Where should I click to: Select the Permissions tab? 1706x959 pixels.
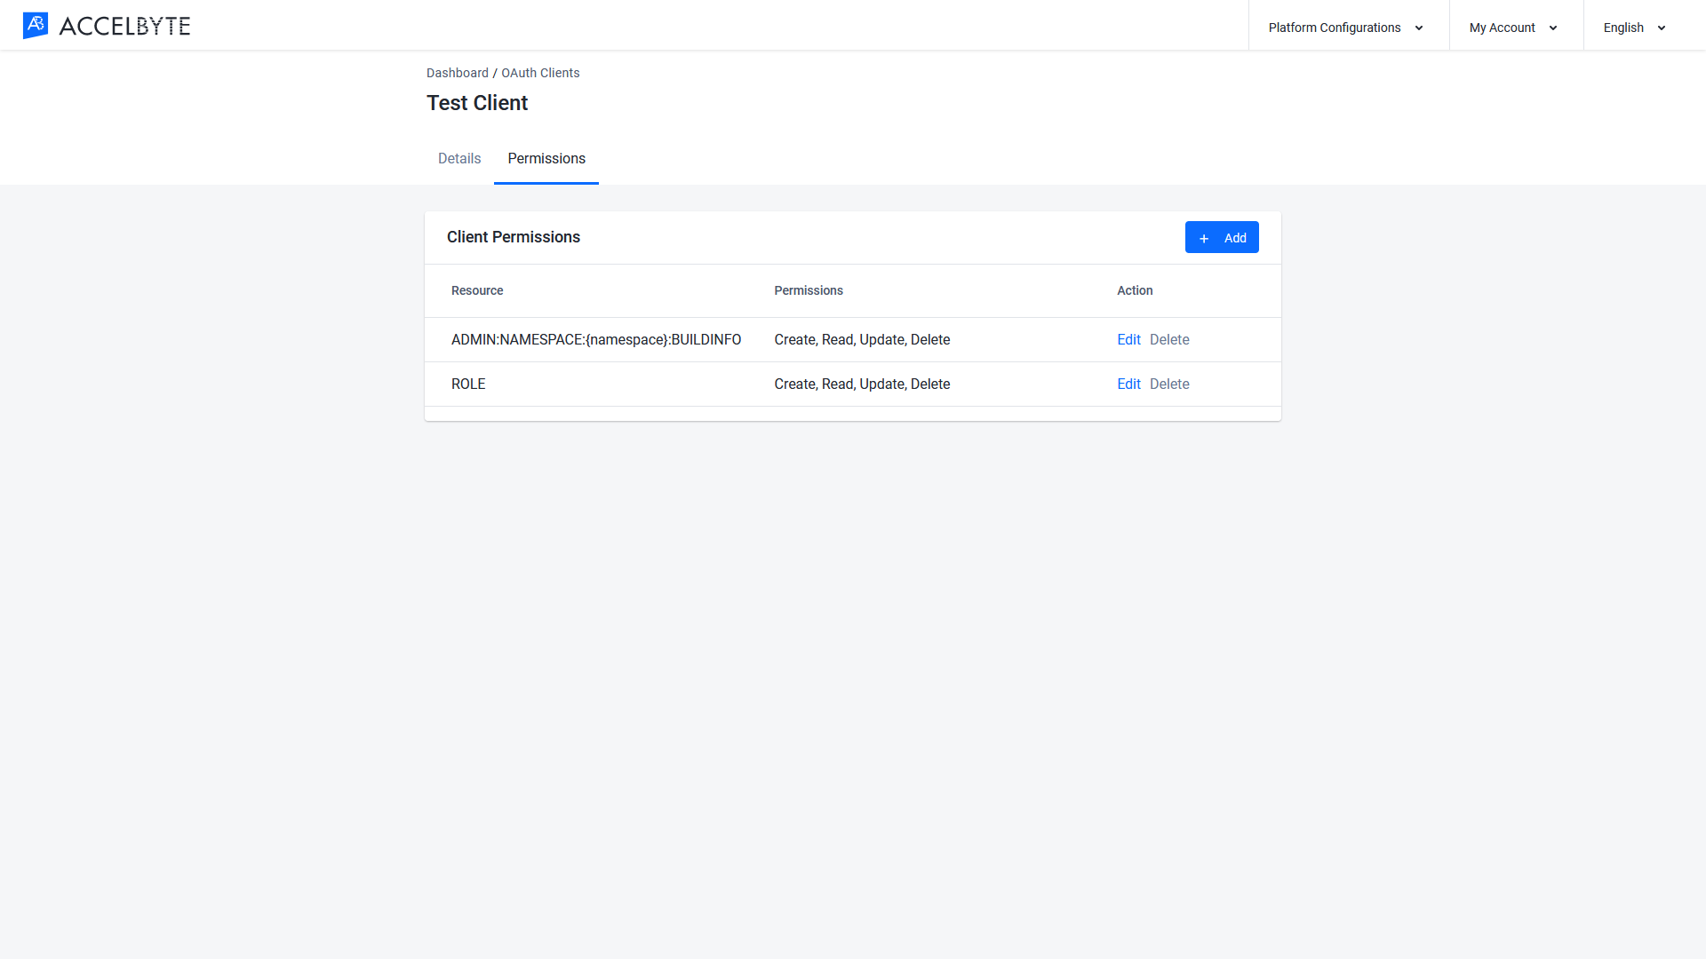click(546, 159)
